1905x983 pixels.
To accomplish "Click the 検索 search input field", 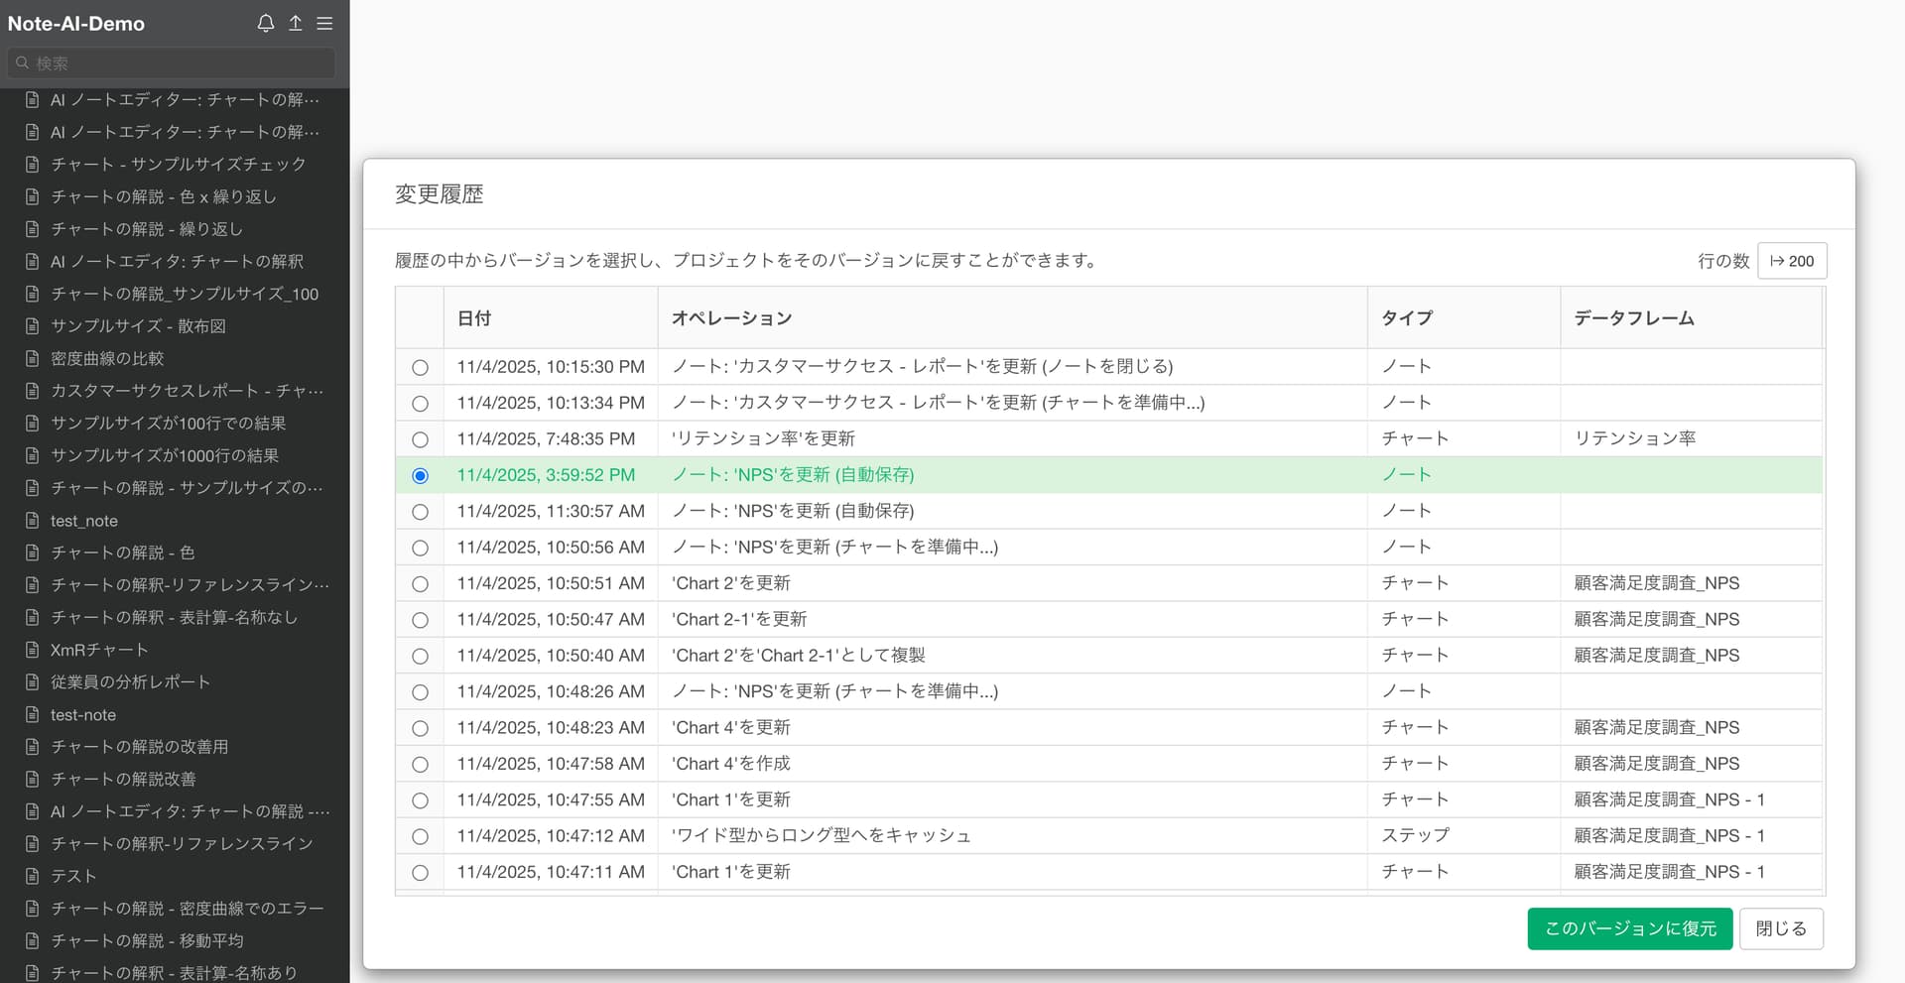I will [x=179, y=62].
